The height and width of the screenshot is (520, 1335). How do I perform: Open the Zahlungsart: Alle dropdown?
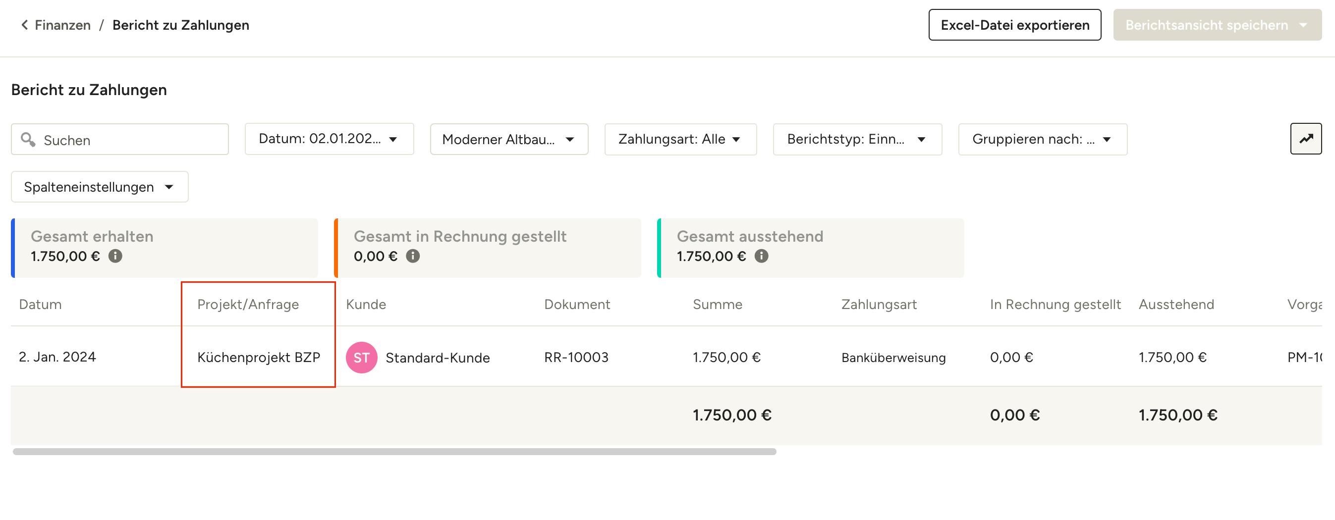tap(680, 139)
